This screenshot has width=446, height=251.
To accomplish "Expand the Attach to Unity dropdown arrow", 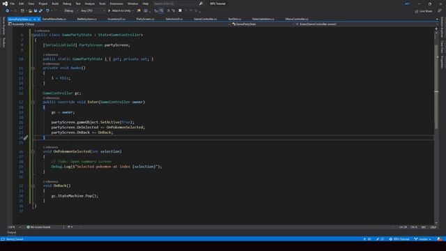I will (133, 11).
